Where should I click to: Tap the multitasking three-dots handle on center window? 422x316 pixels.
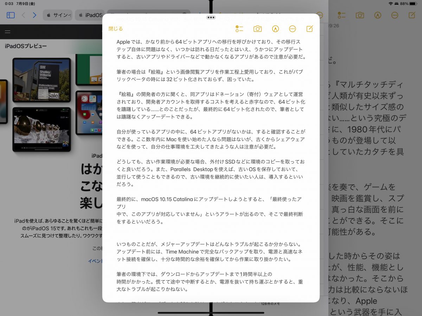click(211, 17)
